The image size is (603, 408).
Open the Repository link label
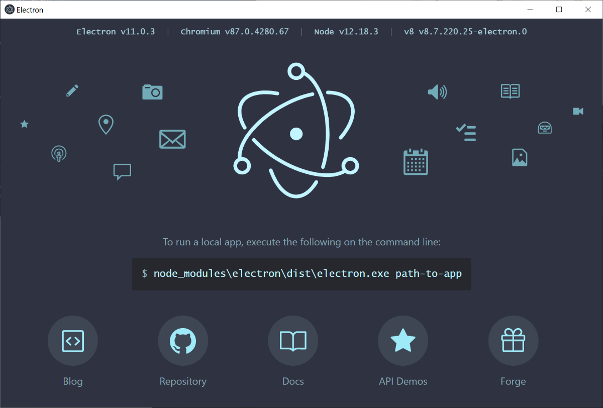pyautogui.click(x=183, y=381)
